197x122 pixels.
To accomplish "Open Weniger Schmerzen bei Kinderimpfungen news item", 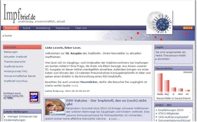I will [x=21, y=118].
